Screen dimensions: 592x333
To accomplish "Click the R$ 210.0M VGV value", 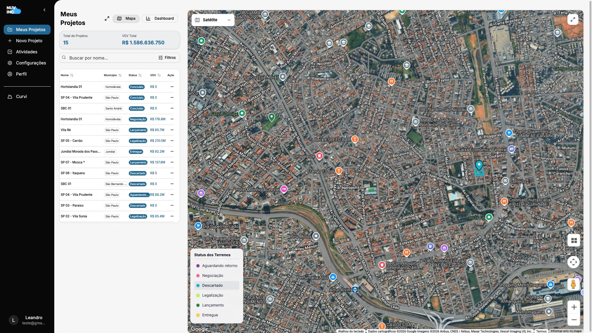I will point(158,141).
